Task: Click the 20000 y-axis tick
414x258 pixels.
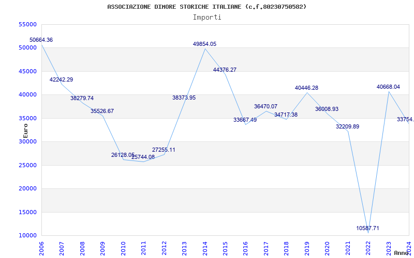Action: [27, 189]
